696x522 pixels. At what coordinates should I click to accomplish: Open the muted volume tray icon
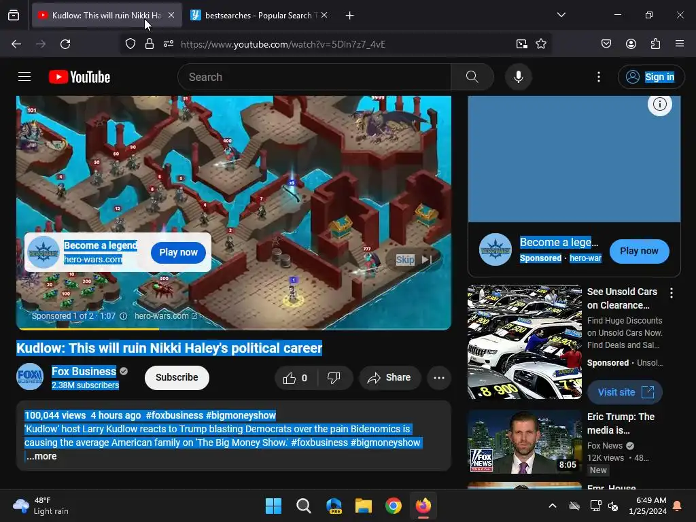pyautogui.click(x=614, y=506)
